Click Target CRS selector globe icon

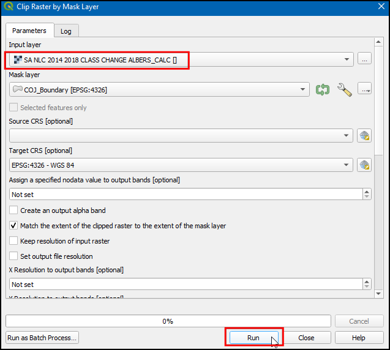pyautogui.click(x=365, y=165)
